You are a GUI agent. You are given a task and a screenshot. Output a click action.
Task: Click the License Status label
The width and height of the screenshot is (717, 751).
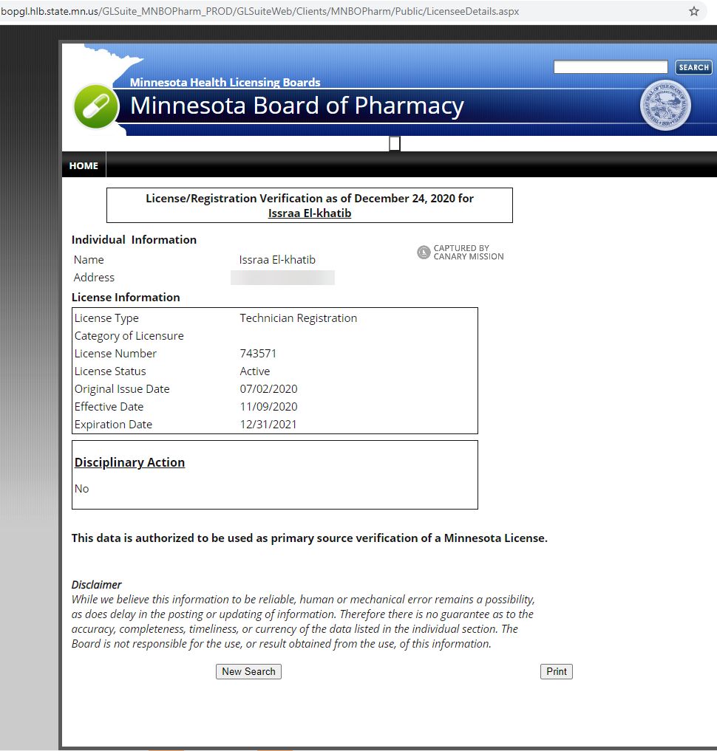pos(110,371)
